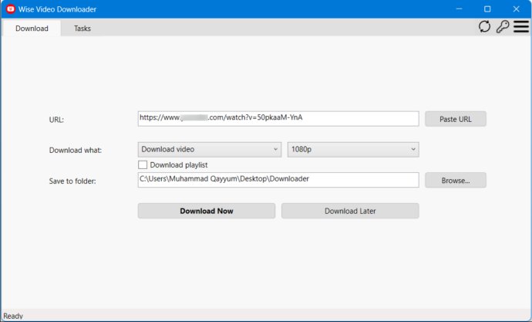This screenshot has height=322, width=532.
Task: Queue with the Download Later button
Action: 350,211
